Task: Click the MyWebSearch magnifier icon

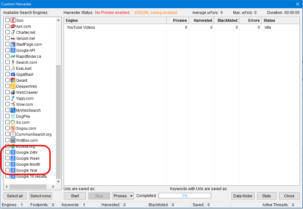Action: point(13,110)
